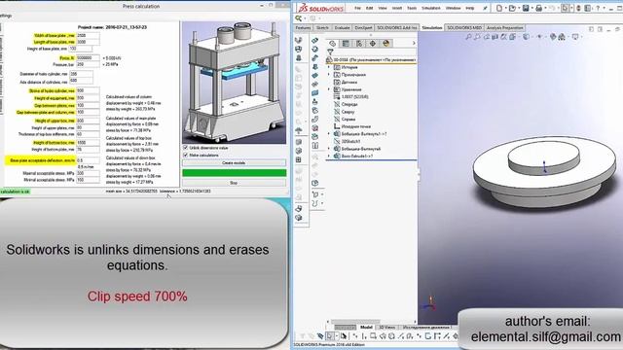Image resolution: width=623 pixels, height=350 pixels.
Task: Click the search command icon below SolidWorks logo
Action: (x=299, y=18)
